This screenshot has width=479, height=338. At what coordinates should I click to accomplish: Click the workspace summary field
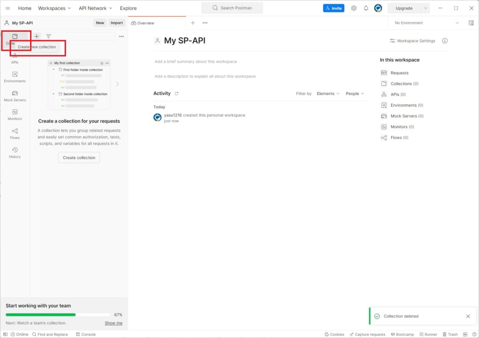[196, 62]
